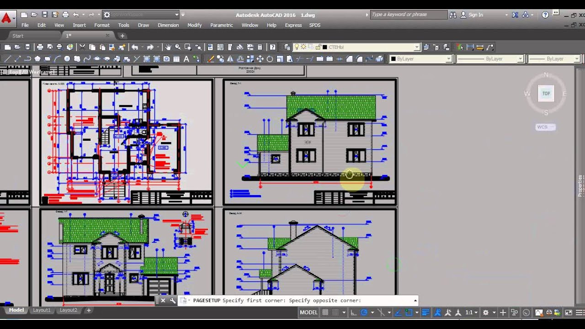Click the Autodesk Exchange X icon

click(x=515, y=15)
